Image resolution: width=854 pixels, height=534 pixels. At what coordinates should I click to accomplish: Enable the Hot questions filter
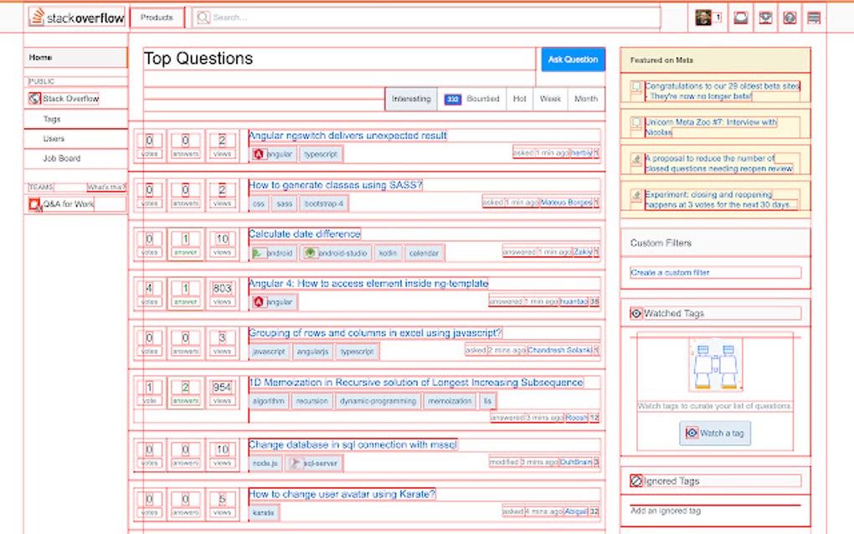(x=517, y=99)
